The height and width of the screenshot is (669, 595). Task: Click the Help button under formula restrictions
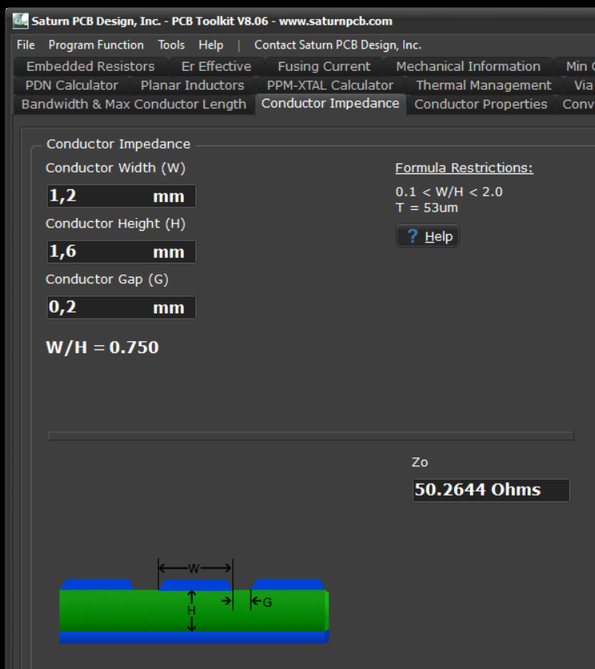427,236
